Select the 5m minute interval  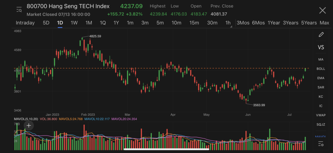coord(160,23)
